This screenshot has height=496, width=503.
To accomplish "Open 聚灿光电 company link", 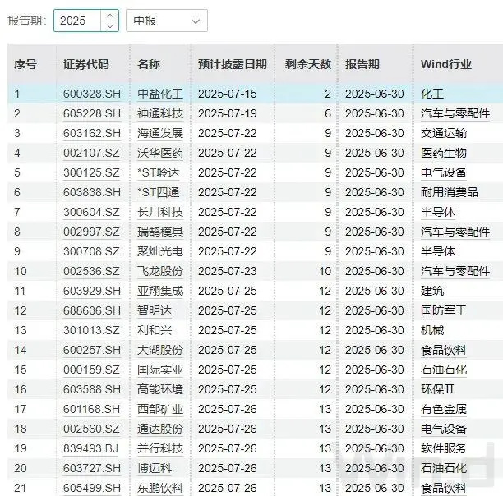I will pos(160,251).
